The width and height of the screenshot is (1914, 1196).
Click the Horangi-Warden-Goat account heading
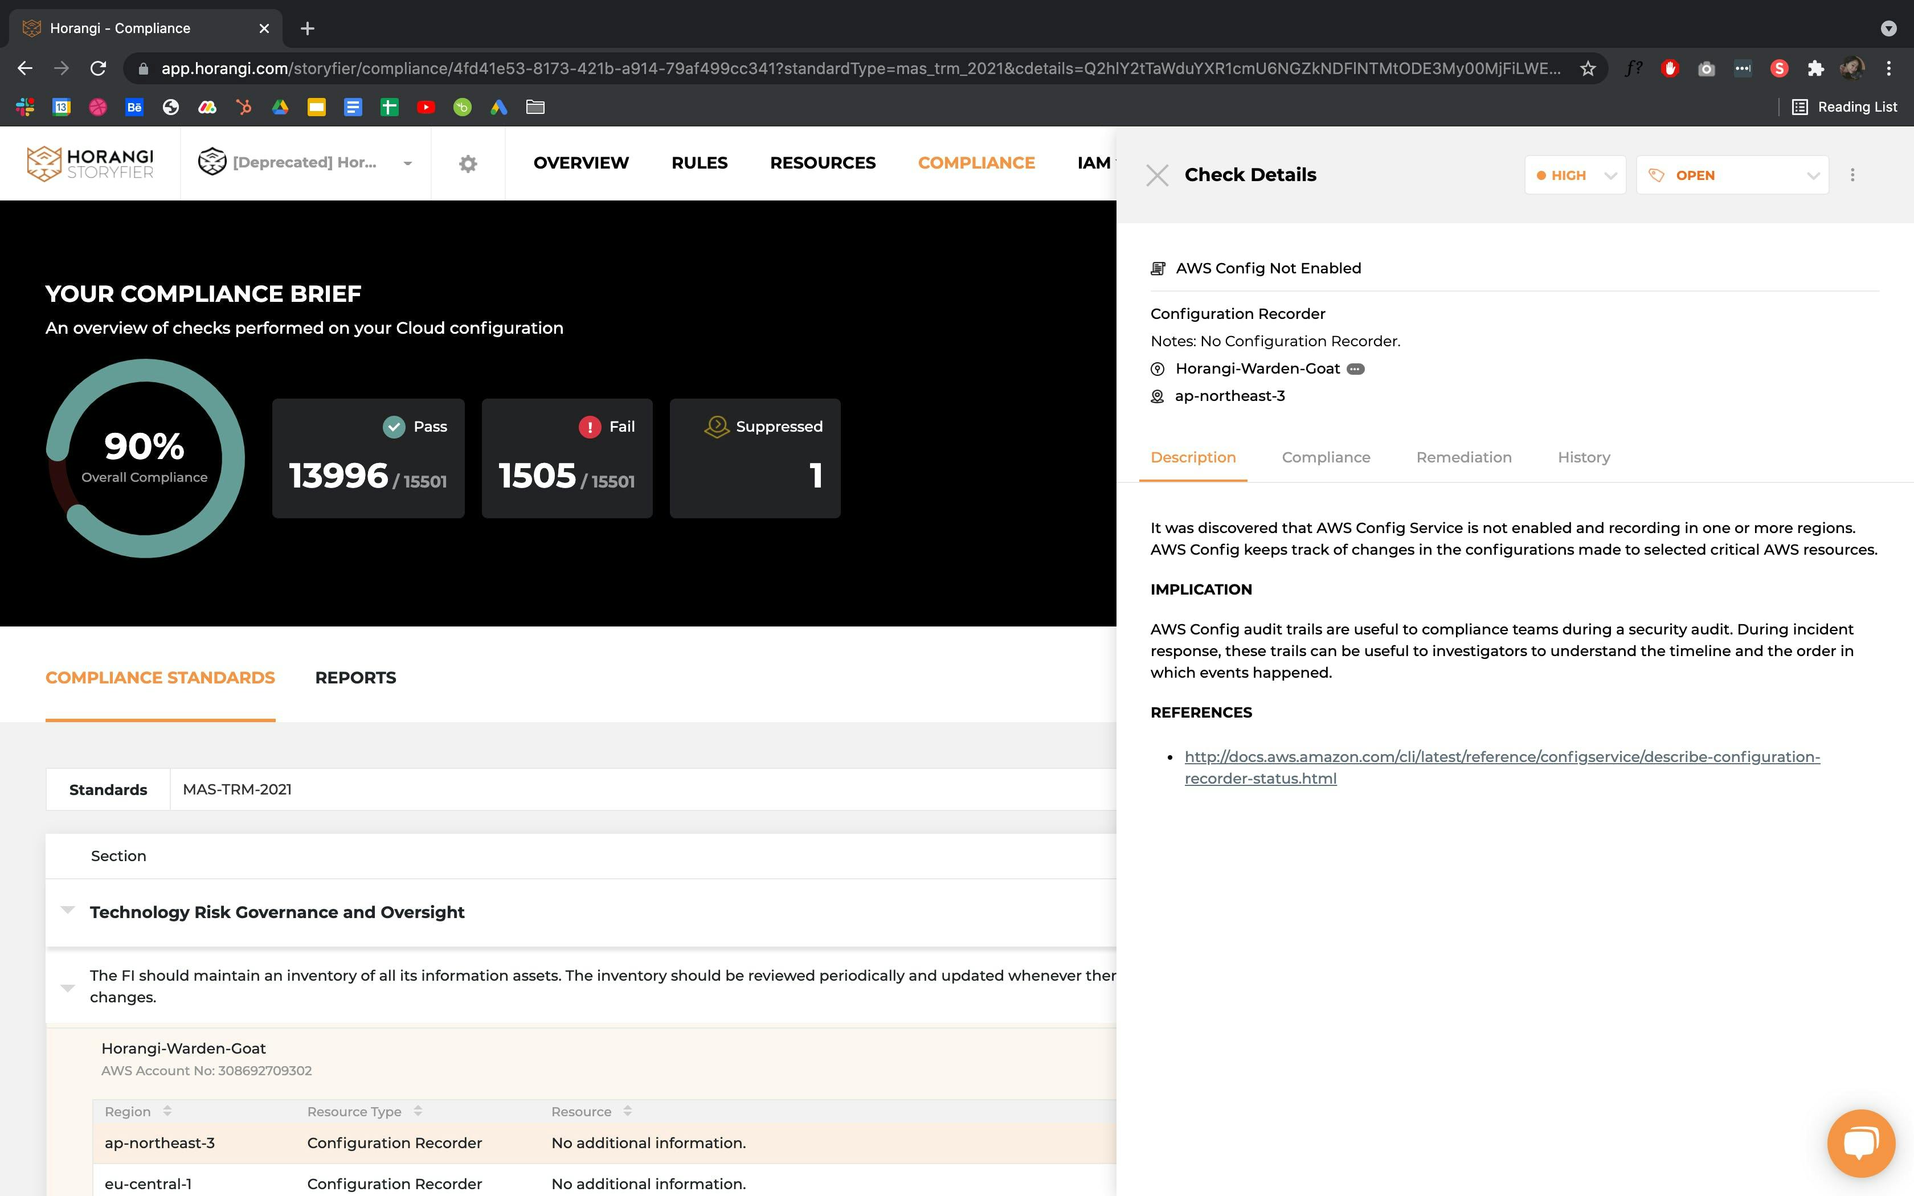[183, 1048]
